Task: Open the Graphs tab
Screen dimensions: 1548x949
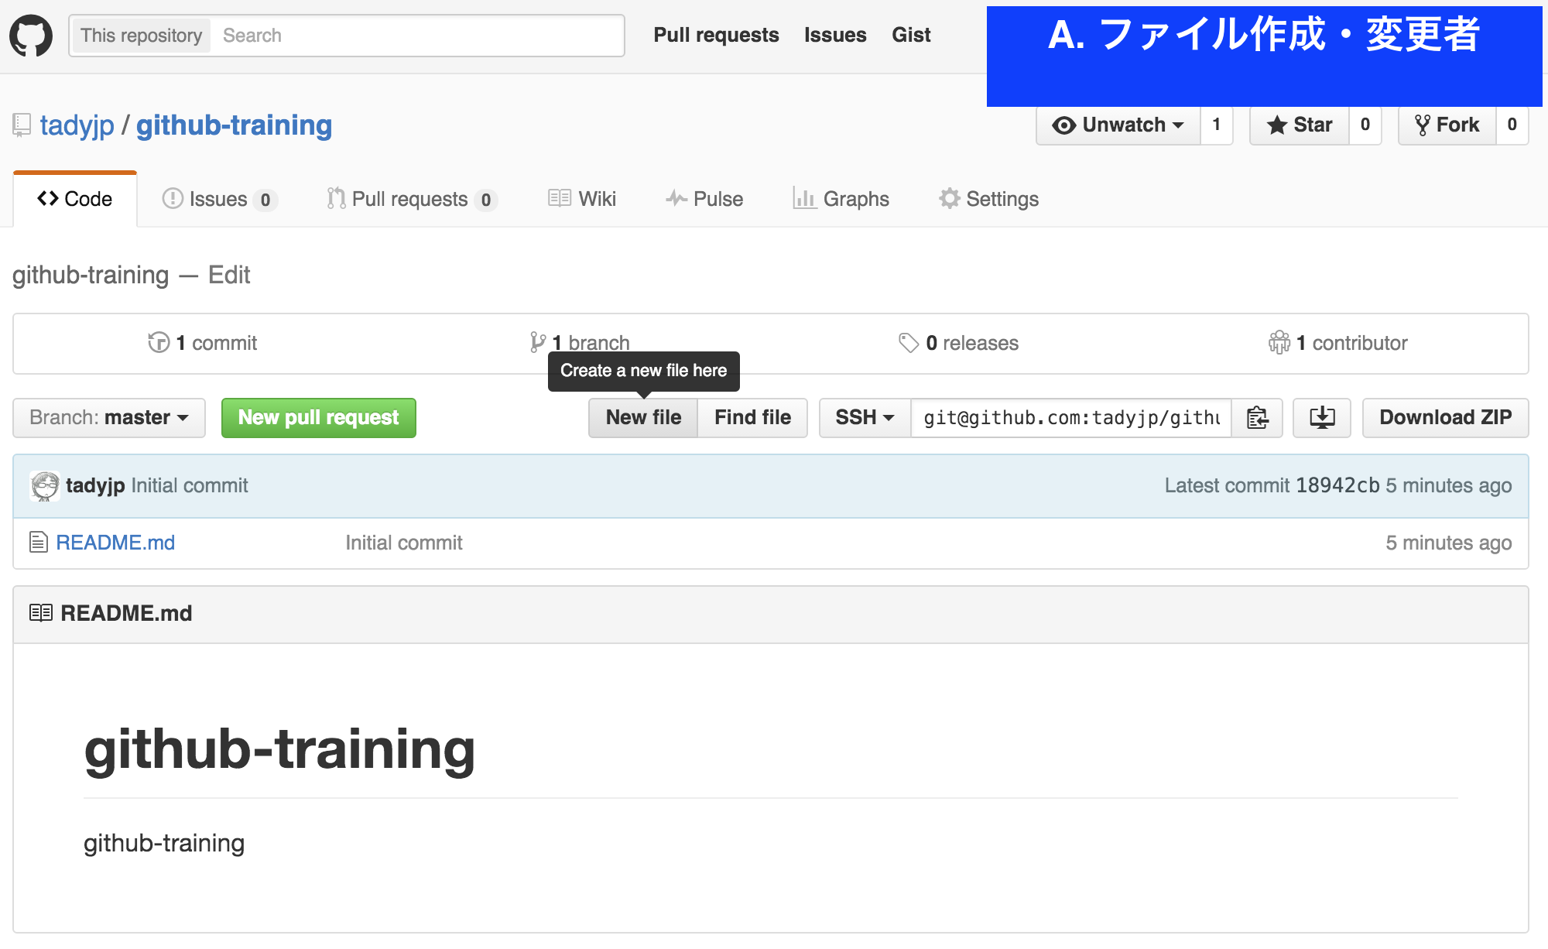Action: [841, 199]
